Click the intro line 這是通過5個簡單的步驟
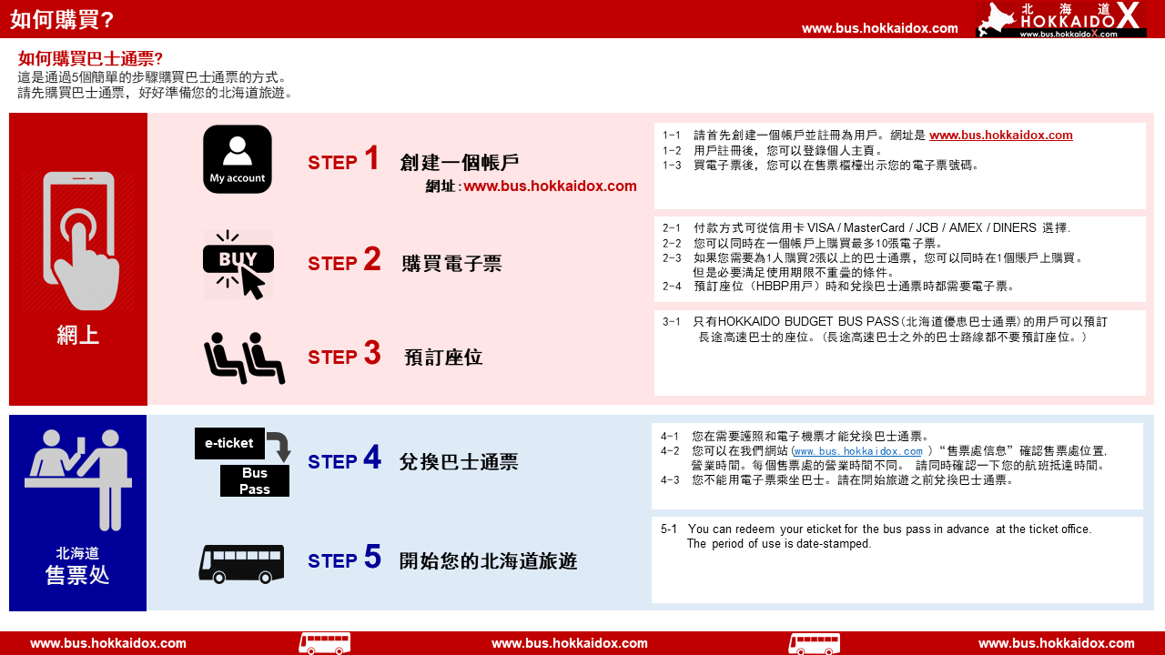This screenshot has height=655, width=1165. click(x=152, y=77)
